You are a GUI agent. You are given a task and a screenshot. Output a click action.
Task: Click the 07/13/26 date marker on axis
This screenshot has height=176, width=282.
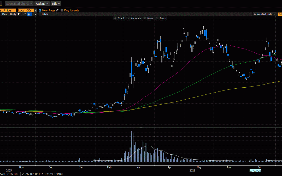click(255, 171)
